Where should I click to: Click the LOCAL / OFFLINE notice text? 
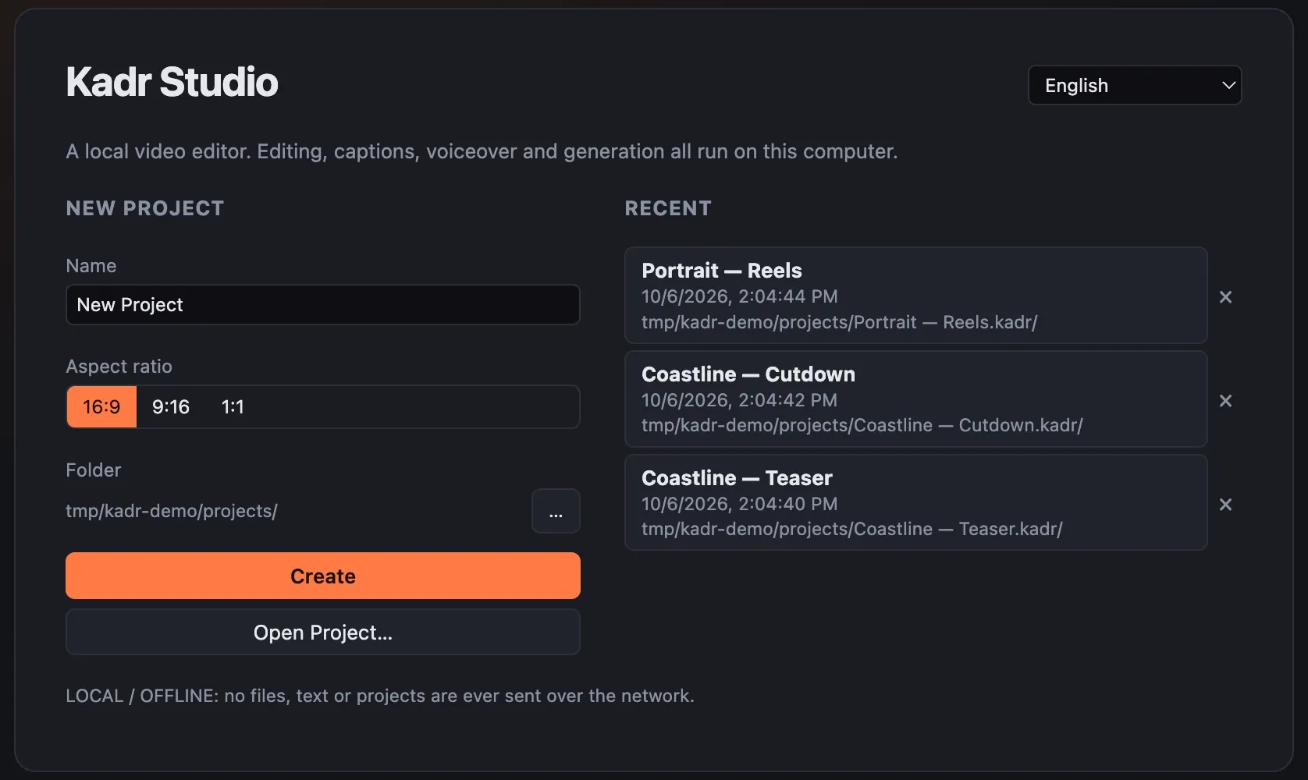pyautogui.click(x=379, y=696)
